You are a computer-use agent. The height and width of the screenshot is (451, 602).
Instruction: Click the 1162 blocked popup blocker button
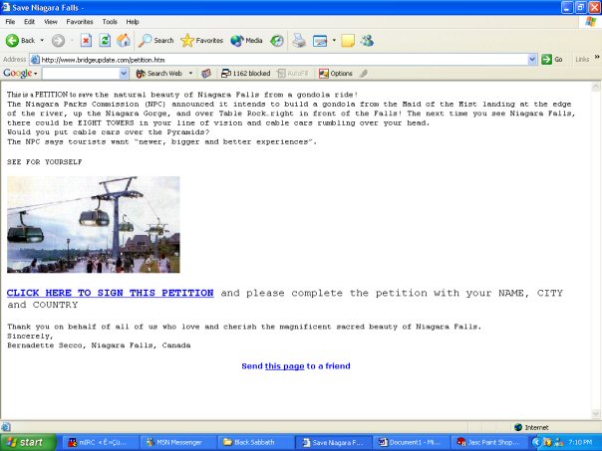tap(245, 74)
